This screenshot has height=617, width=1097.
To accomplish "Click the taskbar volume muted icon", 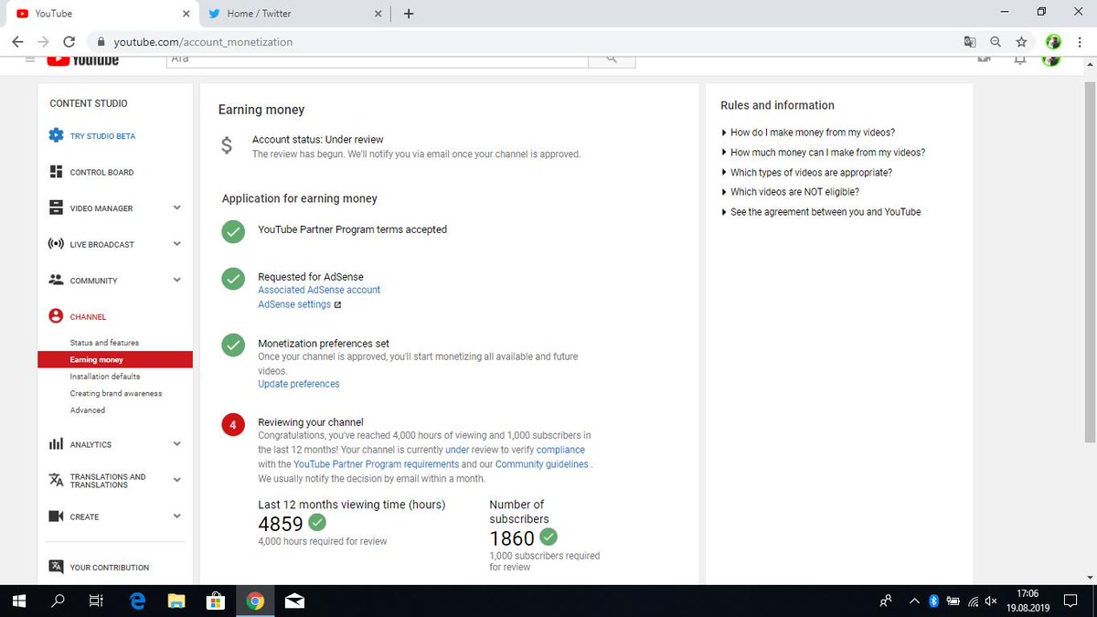I will [991, 601].
